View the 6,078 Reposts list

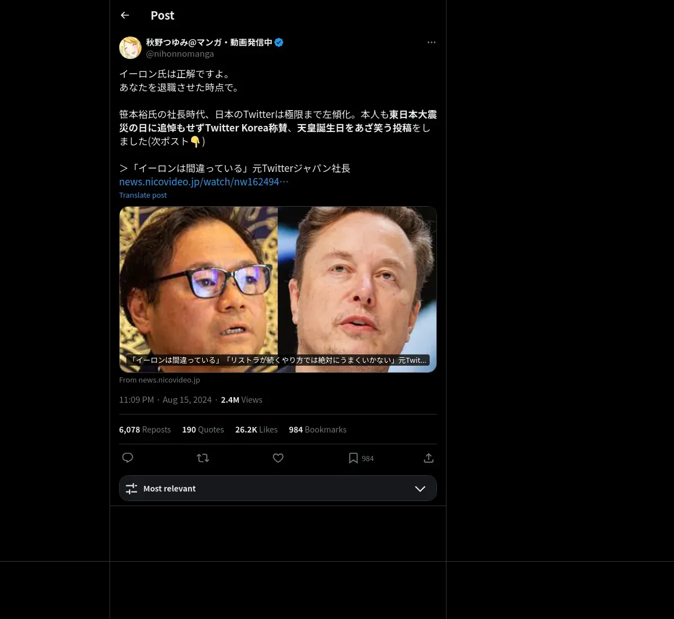145,430
